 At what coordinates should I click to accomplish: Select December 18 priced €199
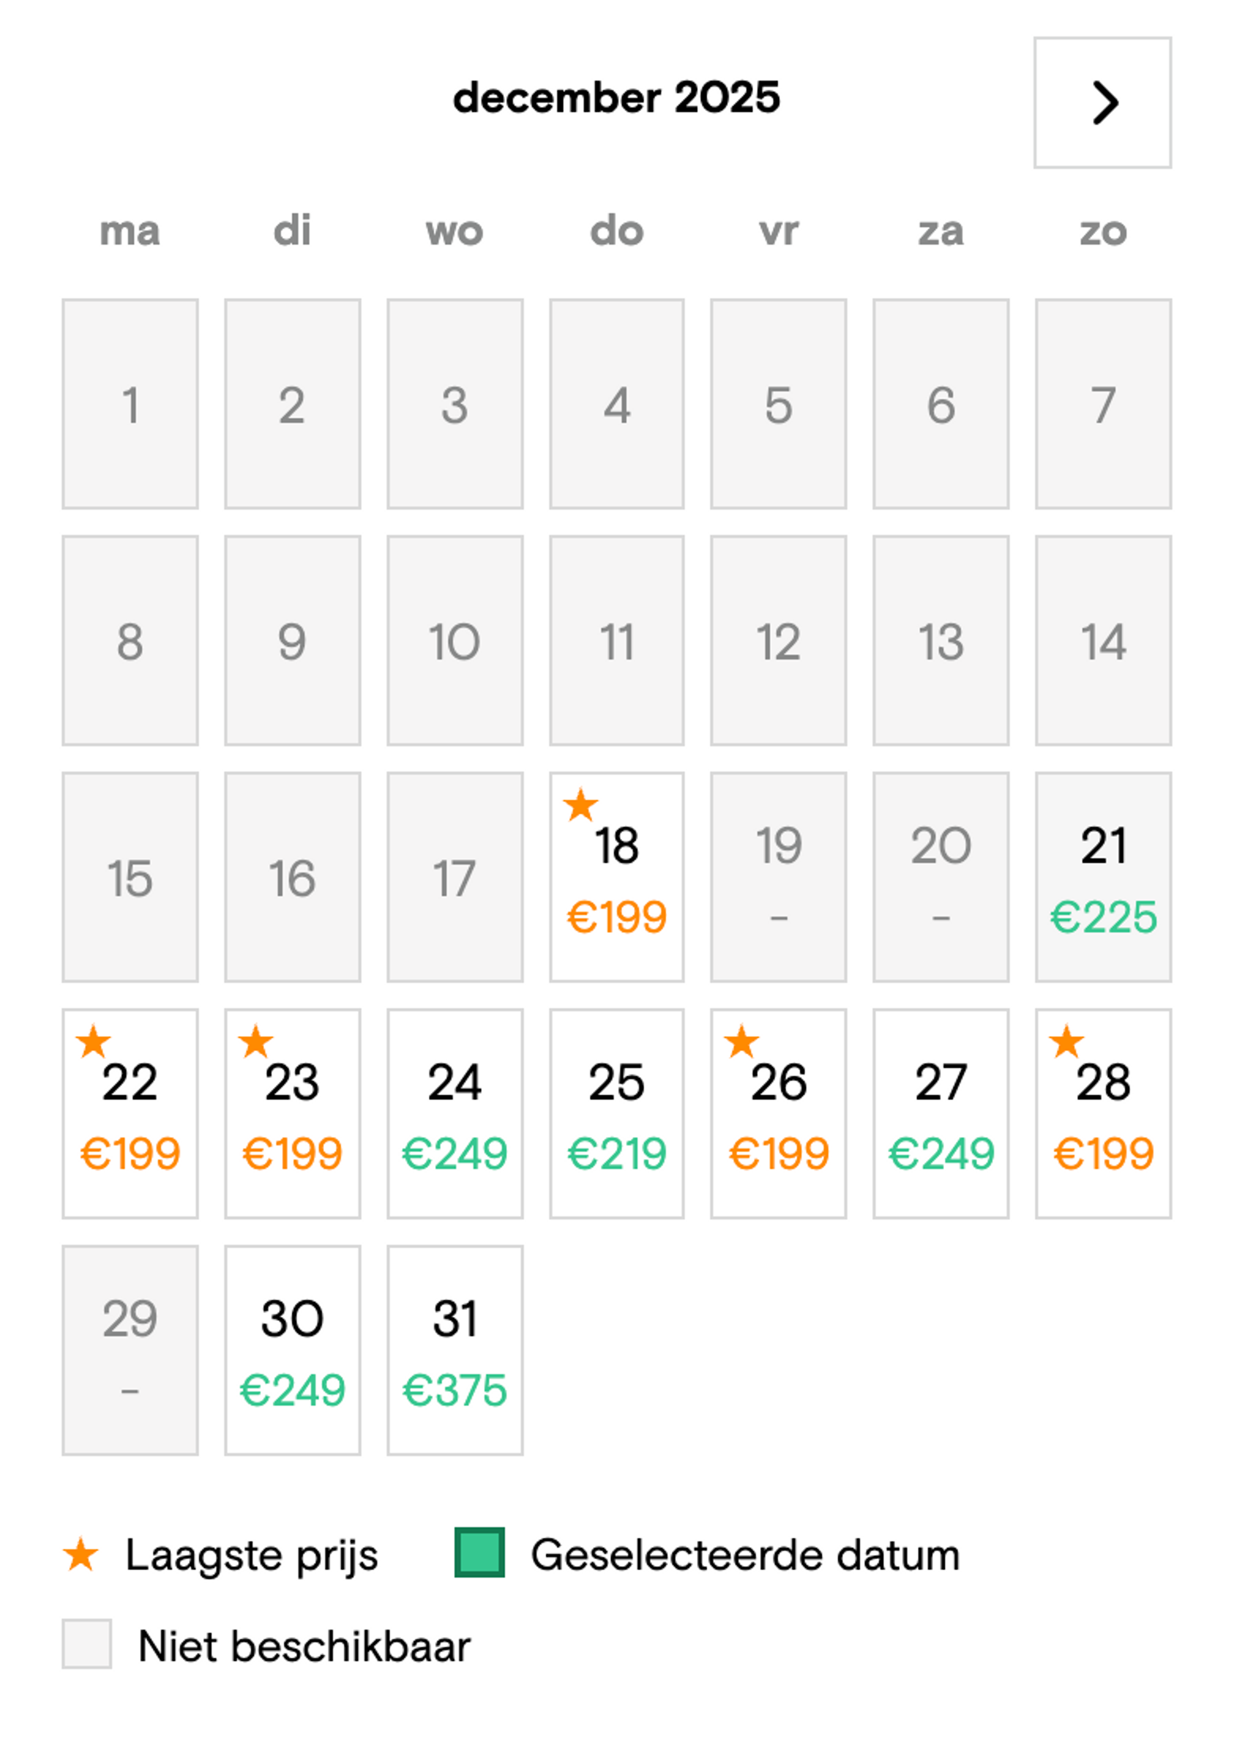tap(616, 877)
